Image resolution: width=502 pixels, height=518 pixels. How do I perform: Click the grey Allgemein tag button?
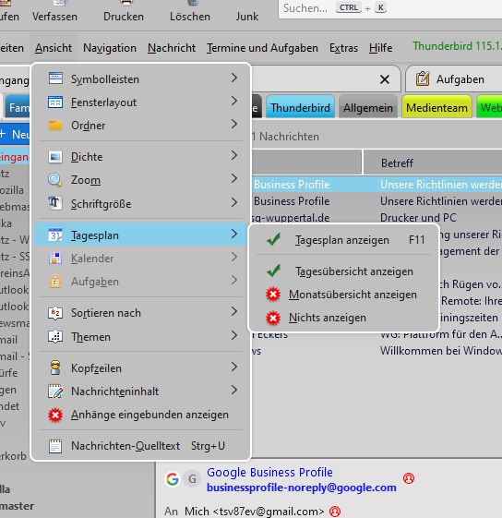click(x=368, y=107)
